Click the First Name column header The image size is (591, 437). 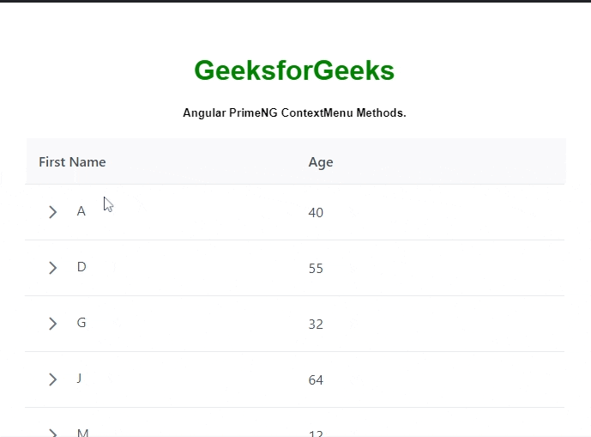(73, 162)
